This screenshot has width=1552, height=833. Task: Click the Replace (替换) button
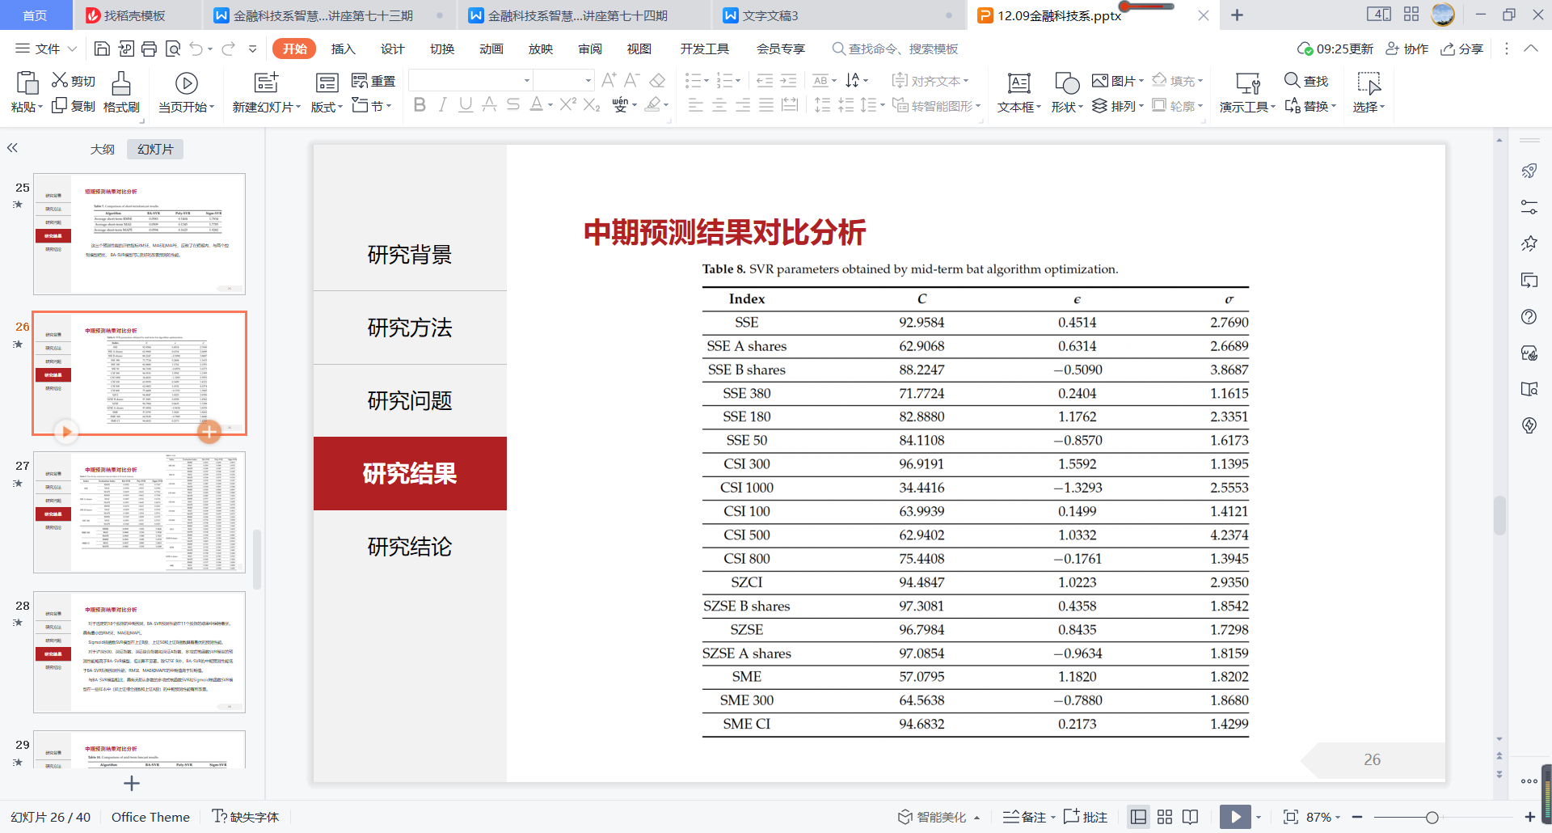tap(1309, 106)
